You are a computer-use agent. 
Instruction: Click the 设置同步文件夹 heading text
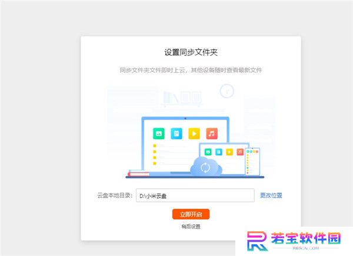point(191,52)
